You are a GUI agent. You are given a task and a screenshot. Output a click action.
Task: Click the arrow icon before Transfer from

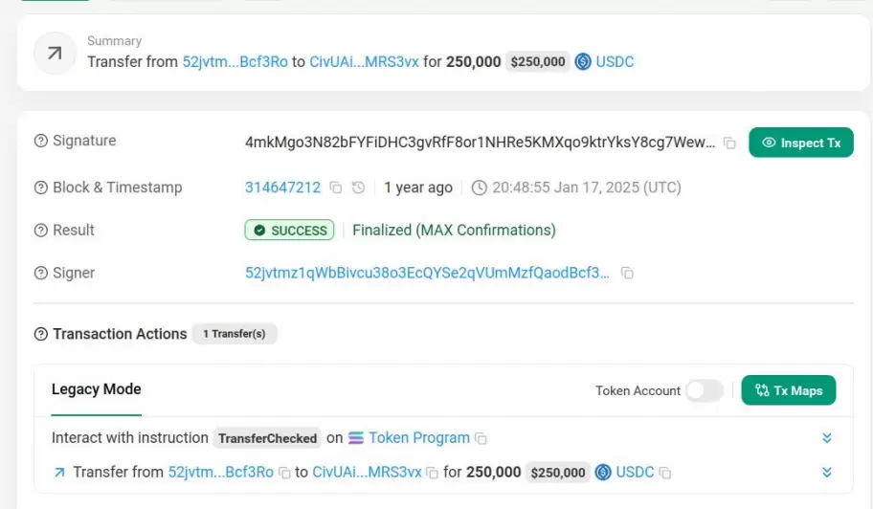59,473
